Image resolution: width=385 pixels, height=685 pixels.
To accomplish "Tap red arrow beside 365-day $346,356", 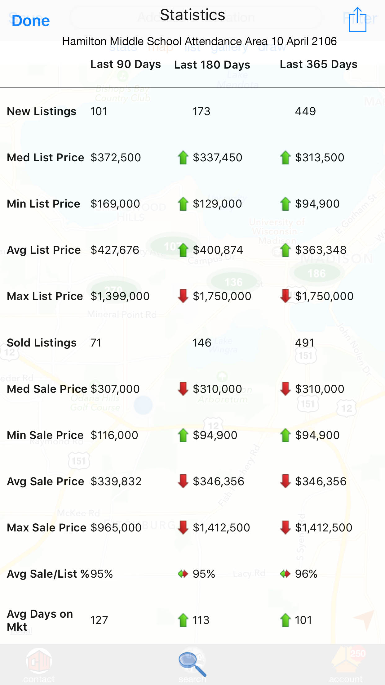I will [285, 481].
